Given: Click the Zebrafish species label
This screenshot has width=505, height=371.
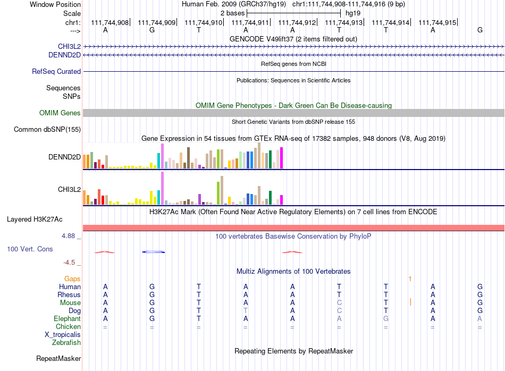Looking at the screenshot, I should click(66, 343).
